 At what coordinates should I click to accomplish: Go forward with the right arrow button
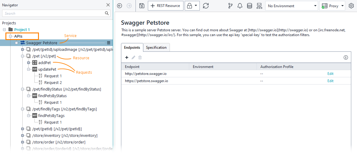(129, 6)
